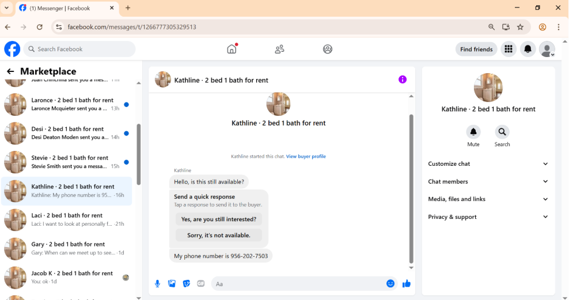This screenshot has height=300, width=569.
Task: Open the Facebook logo home link
Action: [x=12, y=49]
